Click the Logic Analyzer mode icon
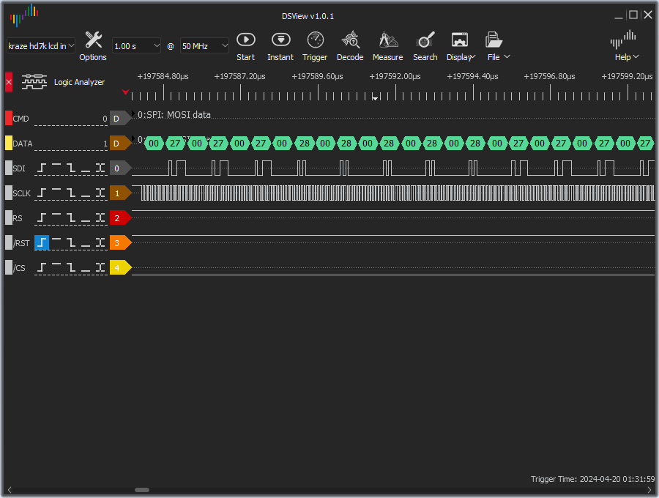Viewport: 659px width, 498px height. 34,82
